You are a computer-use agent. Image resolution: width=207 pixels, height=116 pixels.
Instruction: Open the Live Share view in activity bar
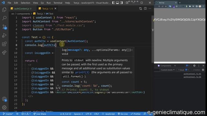(x=4, y=53)
